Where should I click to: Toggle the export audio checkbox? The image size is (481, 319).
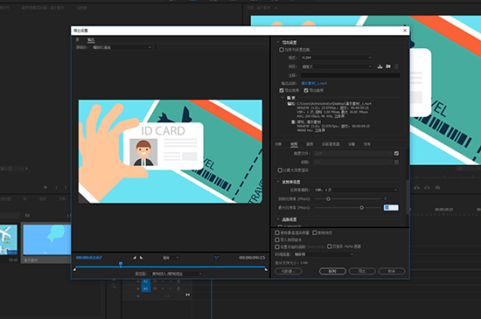click(306, 90)
